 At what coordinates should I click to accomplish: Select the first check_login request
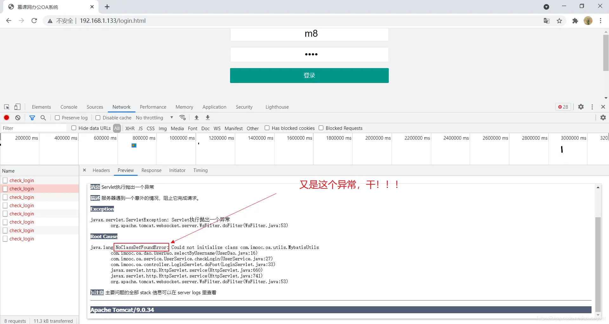coord(39,180)
